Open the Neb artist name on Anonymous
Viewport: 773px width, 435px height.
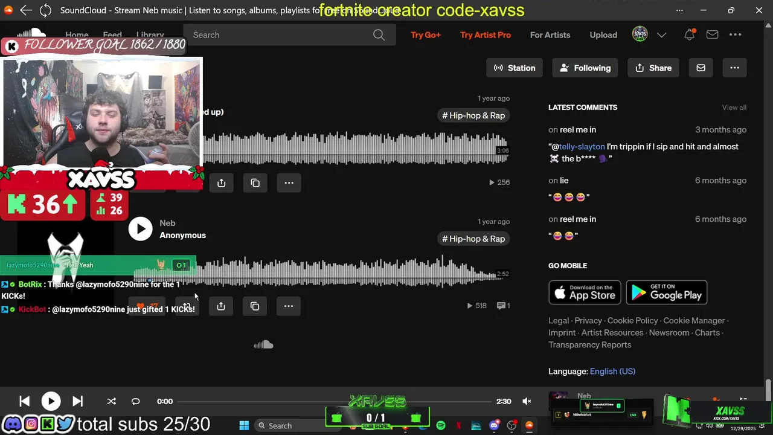point(167,223)
